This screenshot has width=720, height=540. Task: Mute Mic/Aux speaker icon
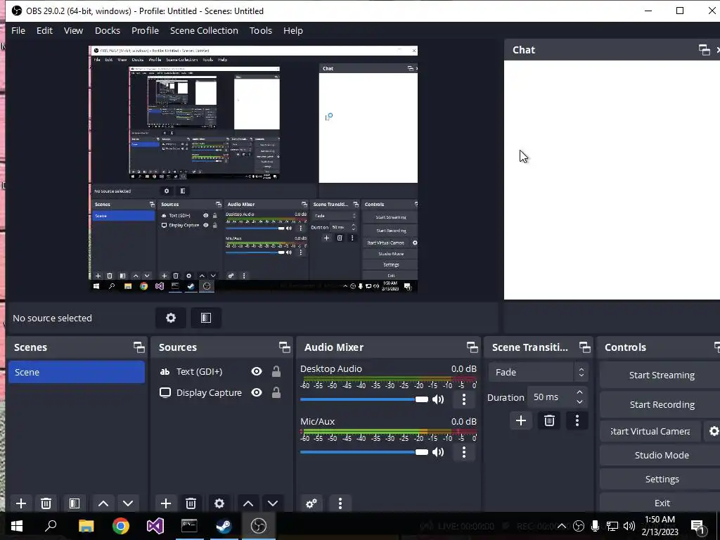tap(438, 452)
